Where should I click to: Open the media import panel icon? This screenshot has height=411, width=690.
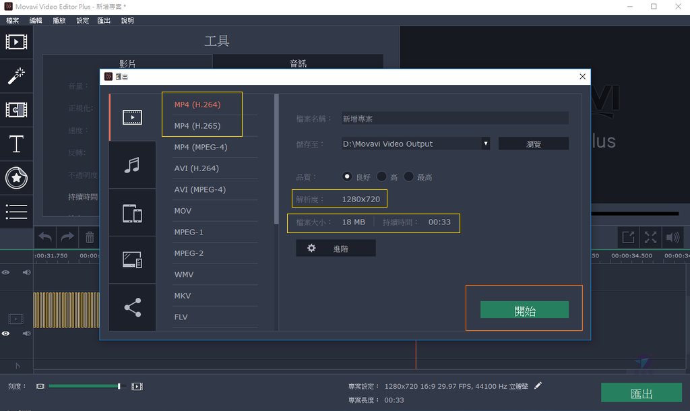[x=16, y=42]
